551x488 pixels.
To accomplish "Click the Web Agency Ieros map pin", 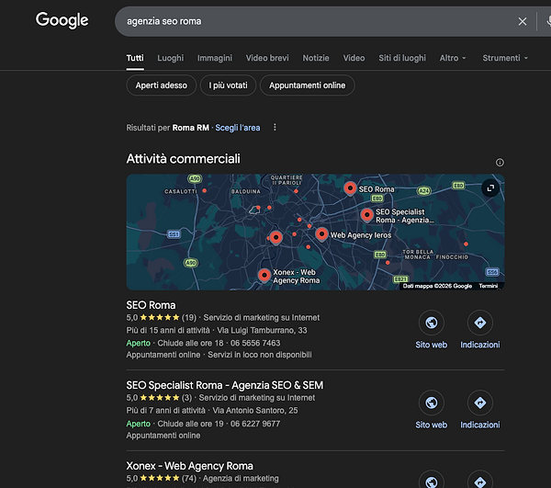I will coord(321,233).
